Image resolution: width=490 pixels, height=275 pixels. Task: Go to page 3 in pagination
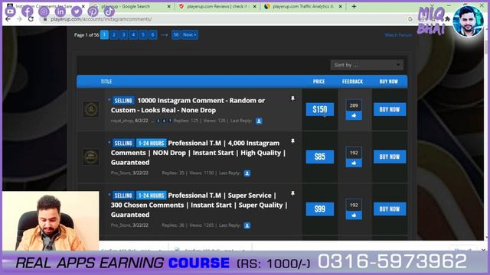coord(124,34)
